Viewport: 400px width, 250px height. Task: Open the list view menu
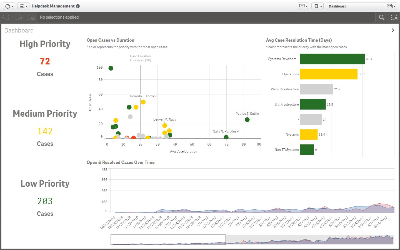click(23, 6)
